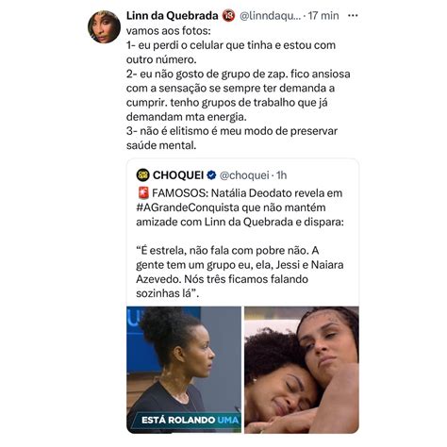
Task: Open CHOQUEI's round profile icon
Action: (x=143, y=175)
